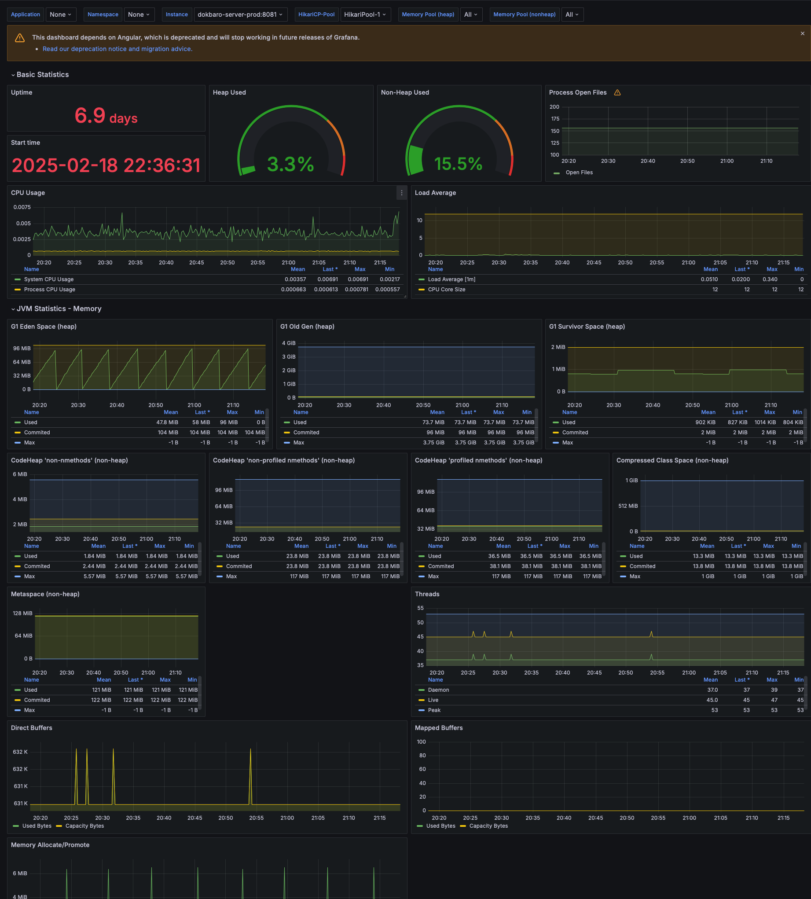811x899 pixels.
Task: Toggle Max series in G1 Survivor Space legend
Action: point(567,443)
